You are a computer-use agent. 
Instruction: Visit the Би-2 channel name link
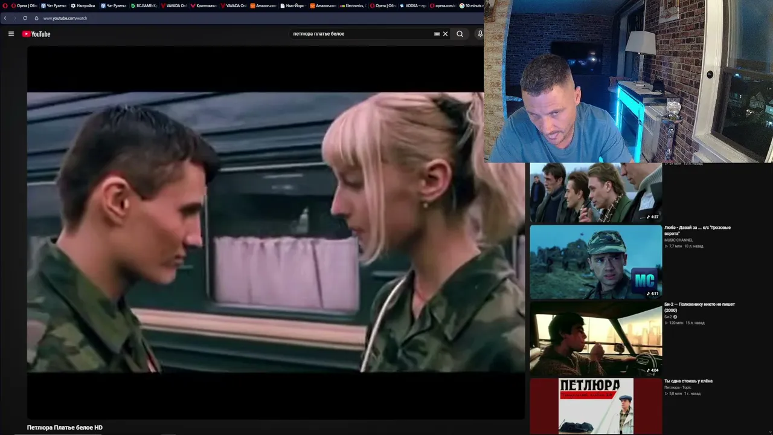668,317
